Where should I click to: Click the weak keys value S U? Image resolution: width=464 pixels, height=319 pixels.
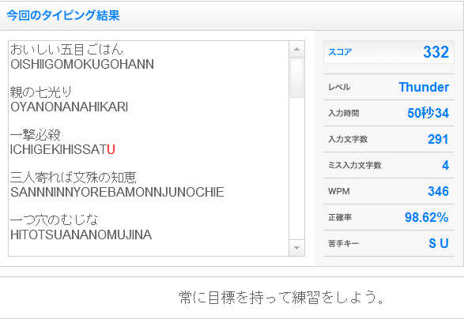click(x=439, y=243)
